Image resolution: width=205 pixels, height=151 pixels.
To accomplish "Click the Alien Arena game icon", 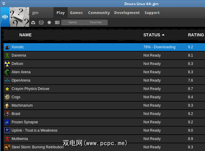I will point(7,72).
